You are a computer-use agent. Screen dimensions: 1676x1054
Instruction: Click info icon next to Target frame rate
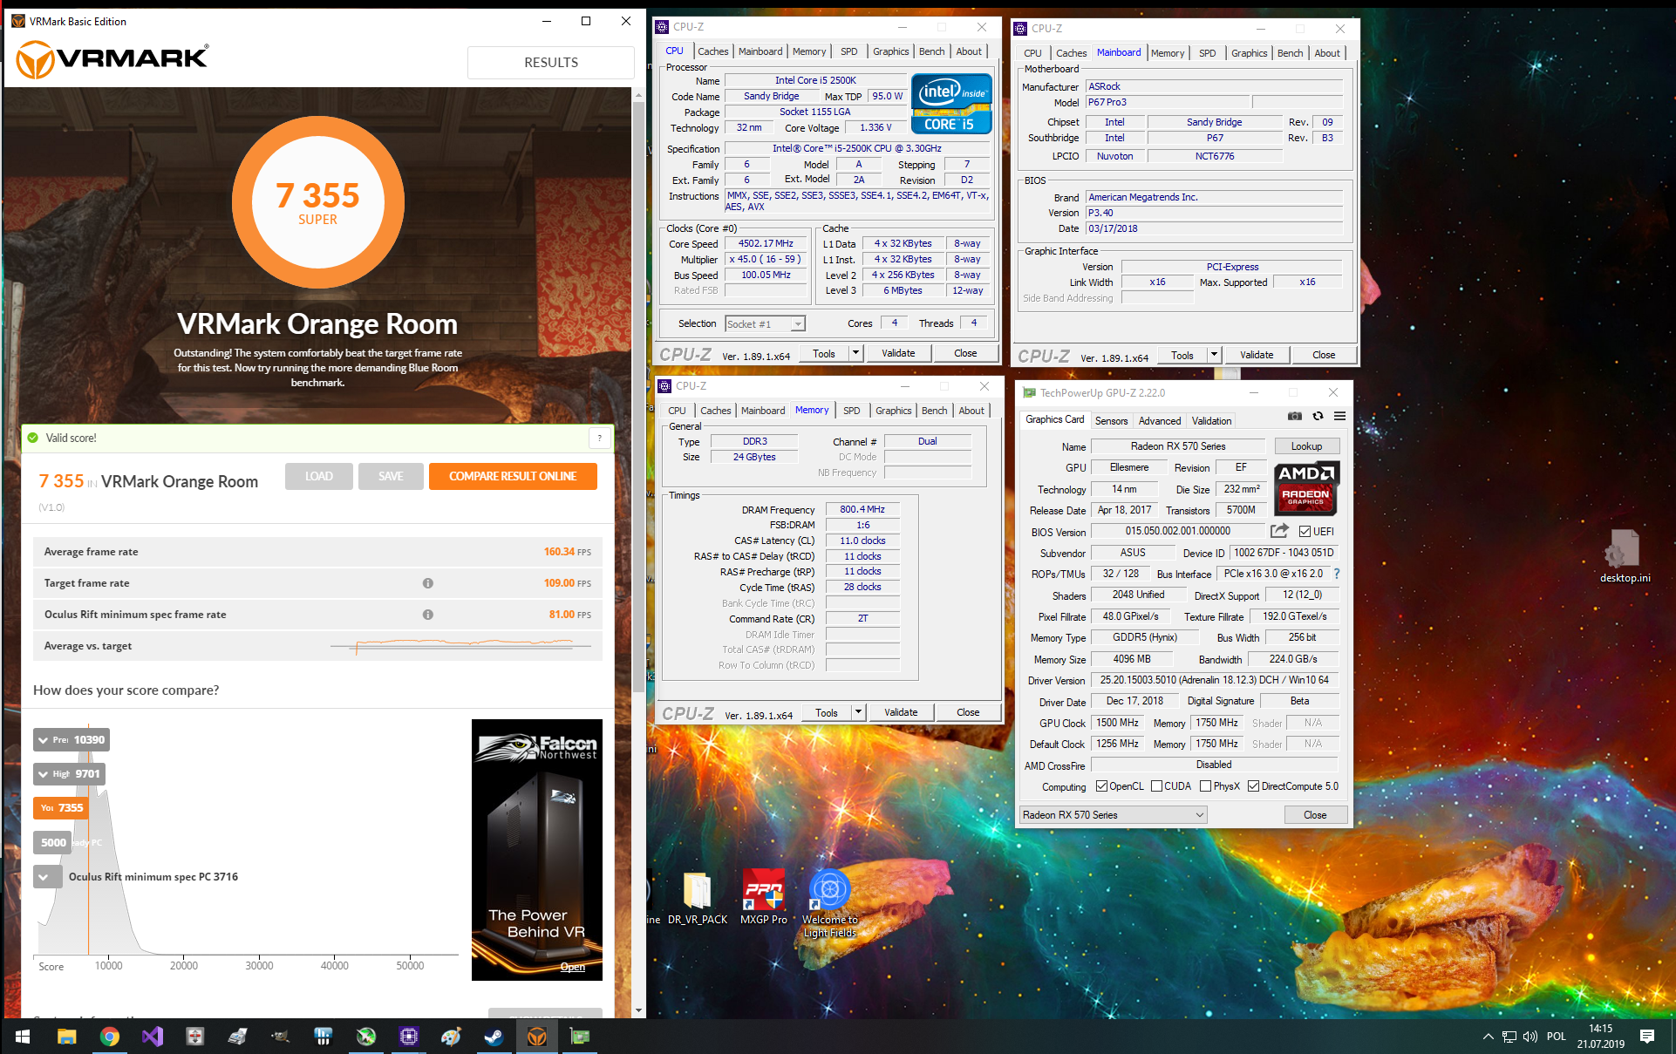coord(428,583)
